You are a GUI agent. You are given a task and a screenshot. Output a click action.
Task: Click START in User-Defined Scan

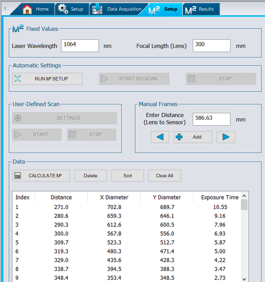click(x=37, y=134)
